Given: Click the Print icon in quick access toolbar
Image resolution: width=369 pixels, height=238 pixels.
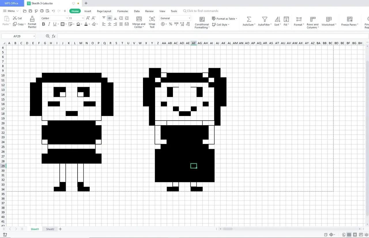Looking at the screenshot, I should tap(42, 11).
